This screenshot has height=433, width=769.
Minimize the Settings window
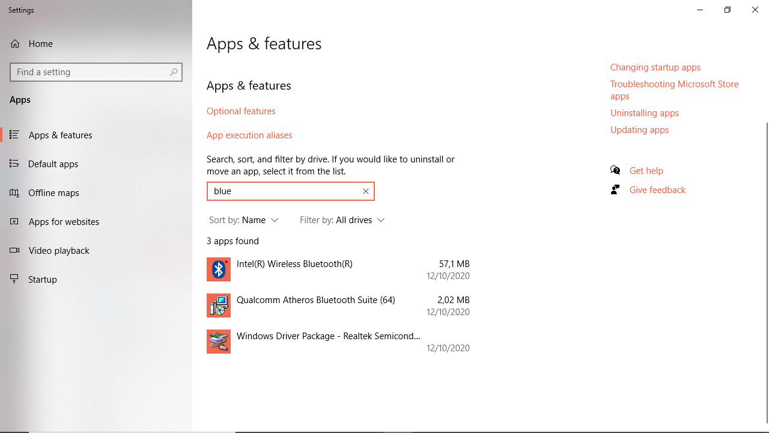coord(700,10)
